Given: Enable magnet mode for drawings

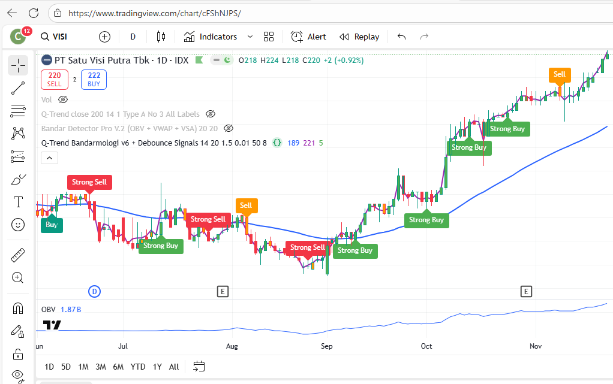Looking at the screenshot, I should [x=18, y=309].
